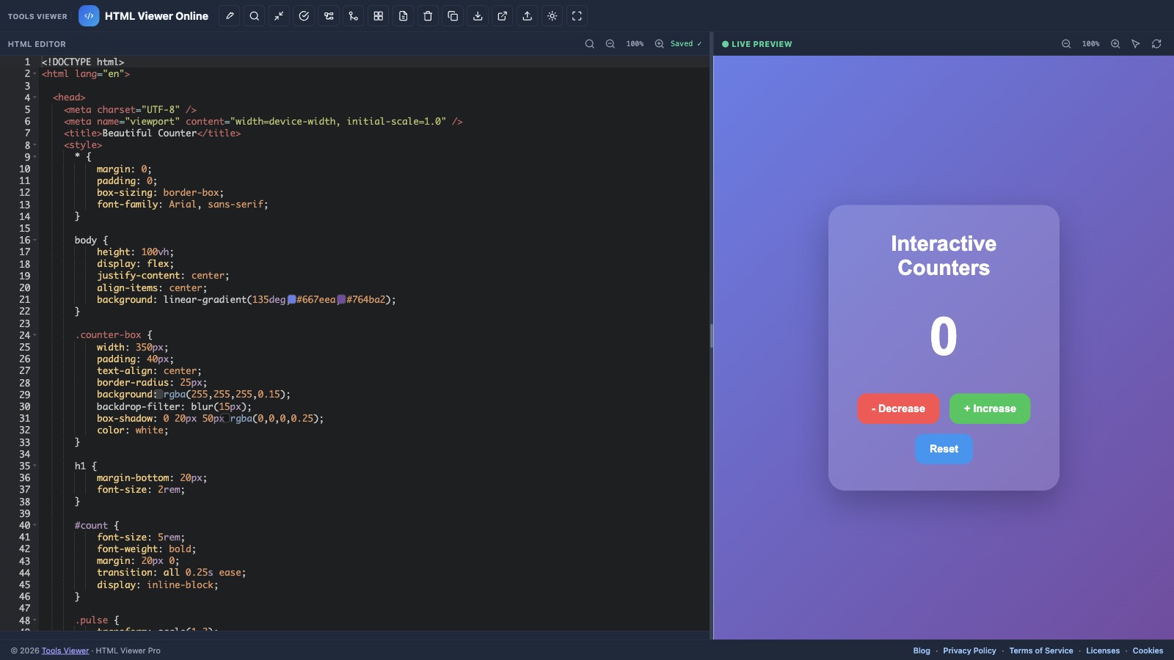Collapse the .counter-box fold line 24
This screenshot has height=660, width=1174.
[x=34, y=335]
